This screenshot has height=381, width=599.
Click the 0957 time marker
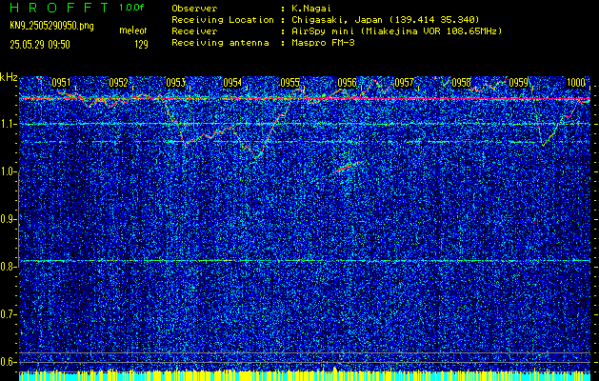pyautogui.click(x=404, y=83)
